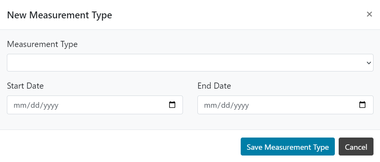Click empty footer area left of Save button
This screenshot has height=162, width=380.
point(115,147)
